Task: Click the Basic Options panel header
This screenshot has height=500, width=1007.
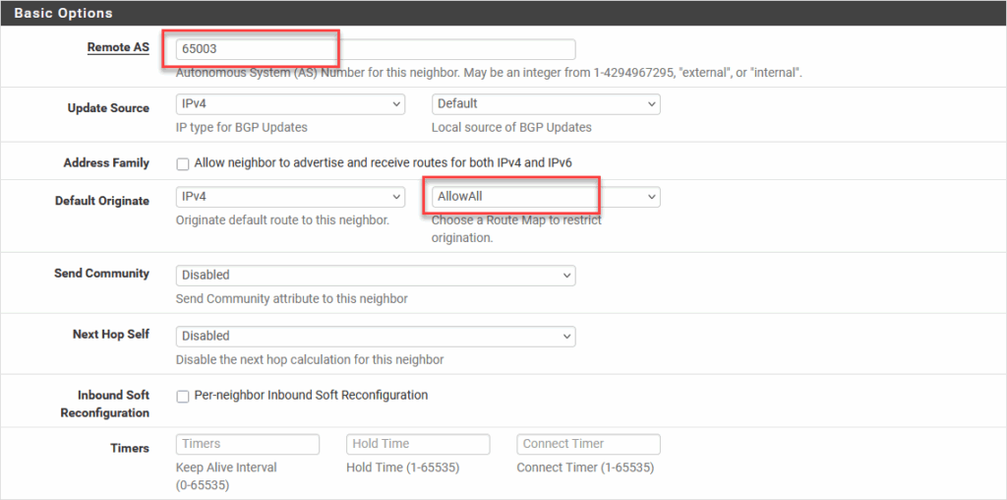Action: pos(63,14)
